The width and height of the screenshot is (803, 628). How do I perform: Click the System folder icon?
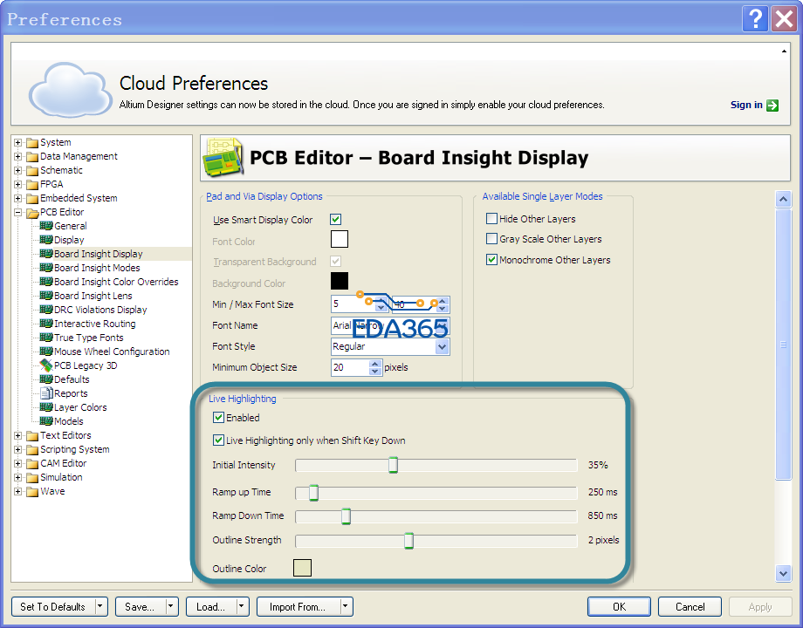(x=32, y=142)
